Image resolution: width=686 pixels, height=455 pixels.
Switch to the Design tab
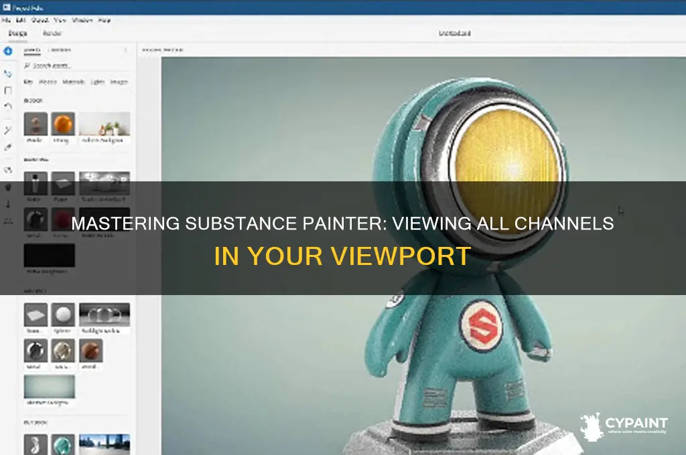point(17,33)
